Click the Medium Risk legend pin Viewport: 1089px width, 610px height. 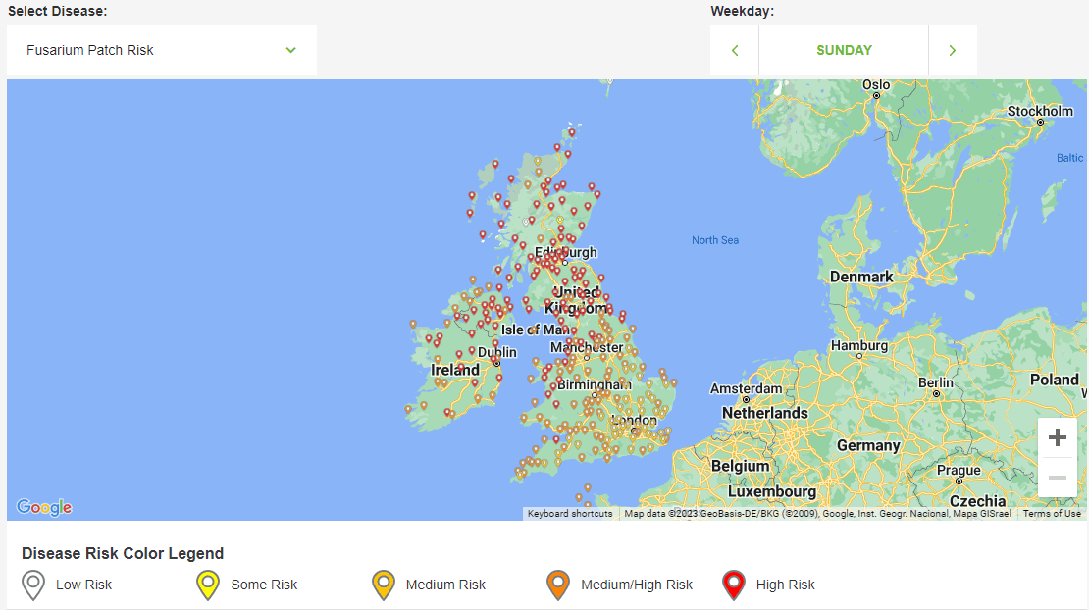pos(382,584)
